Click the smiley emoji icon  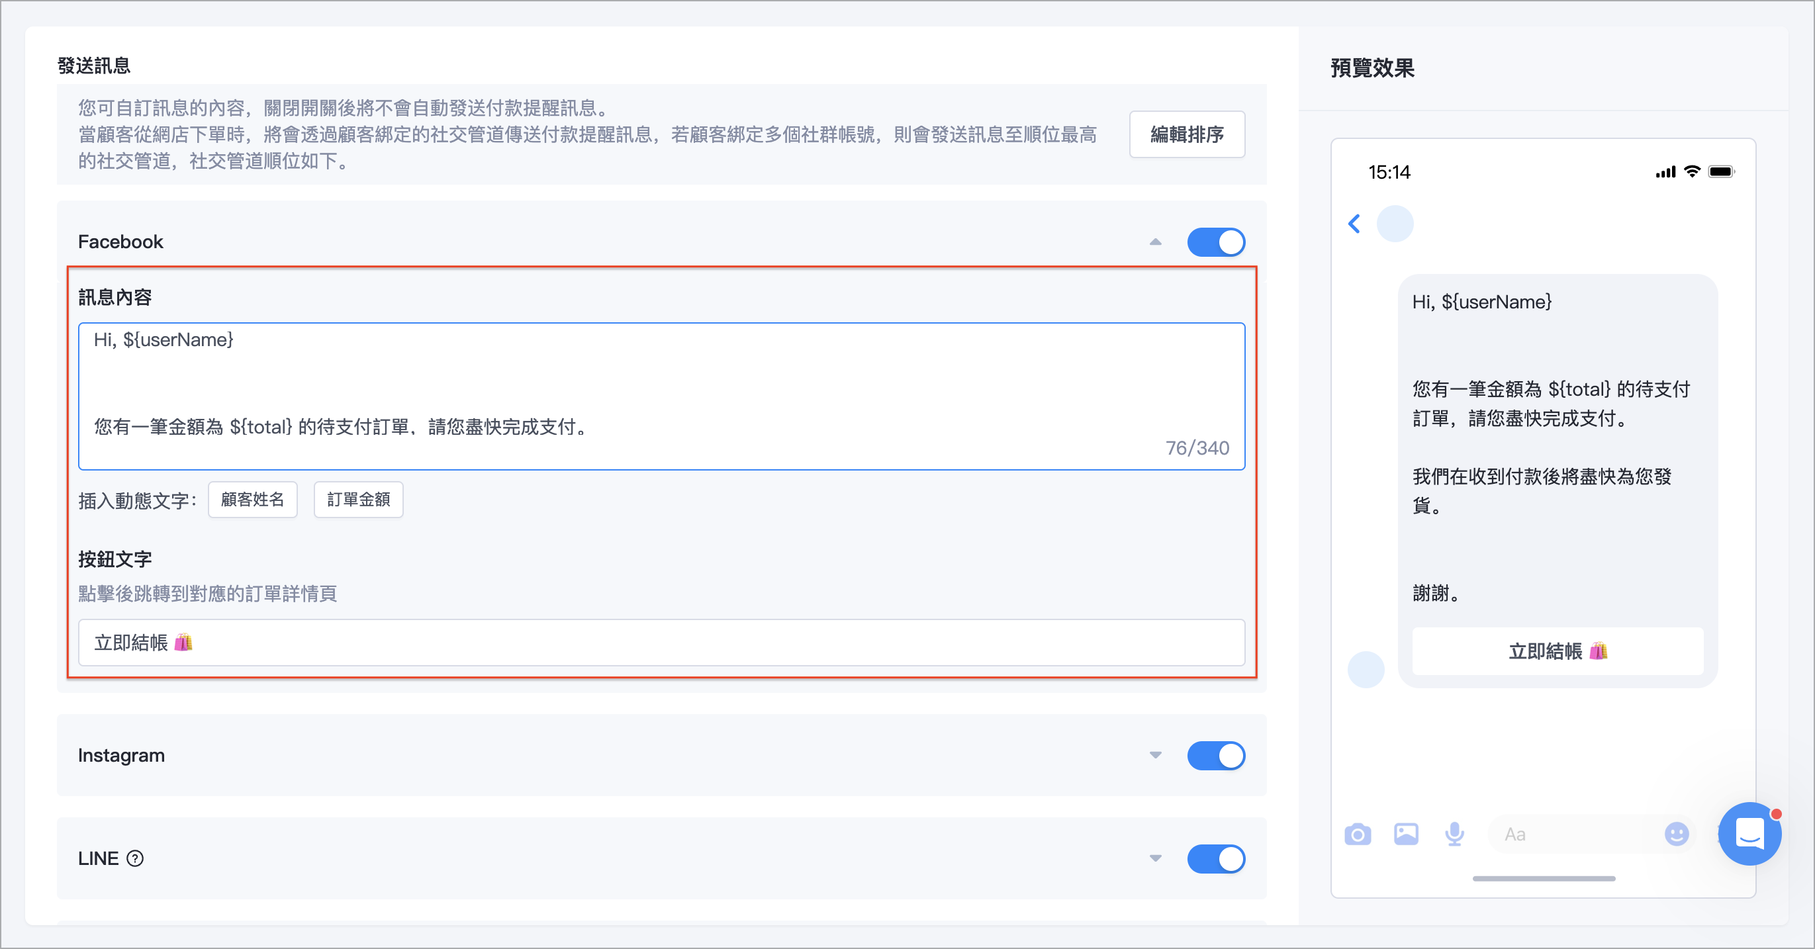point(1676,835)
